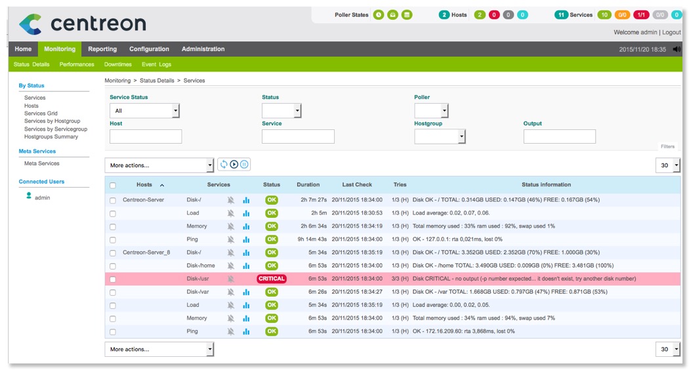Click the sound speaker icon by datetime
The image size is (689, 370).
point(677,49)
